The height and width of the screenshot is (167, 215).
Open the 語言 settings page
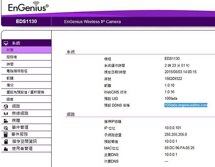26,99
